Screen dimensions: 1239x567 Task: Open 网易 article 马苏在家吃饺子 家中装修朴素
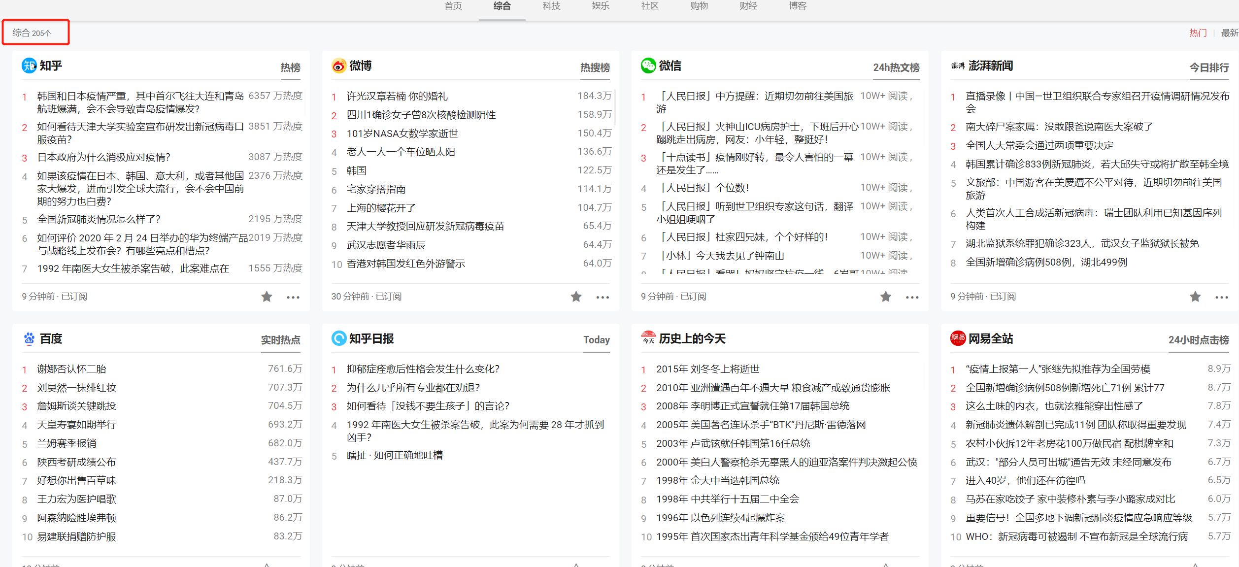[1070, 499]
